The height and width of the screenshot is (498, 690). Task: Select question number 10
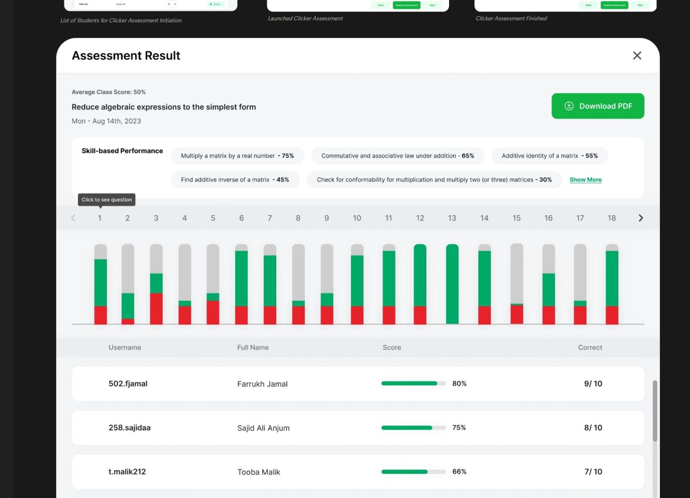click(x=357, y=218)
